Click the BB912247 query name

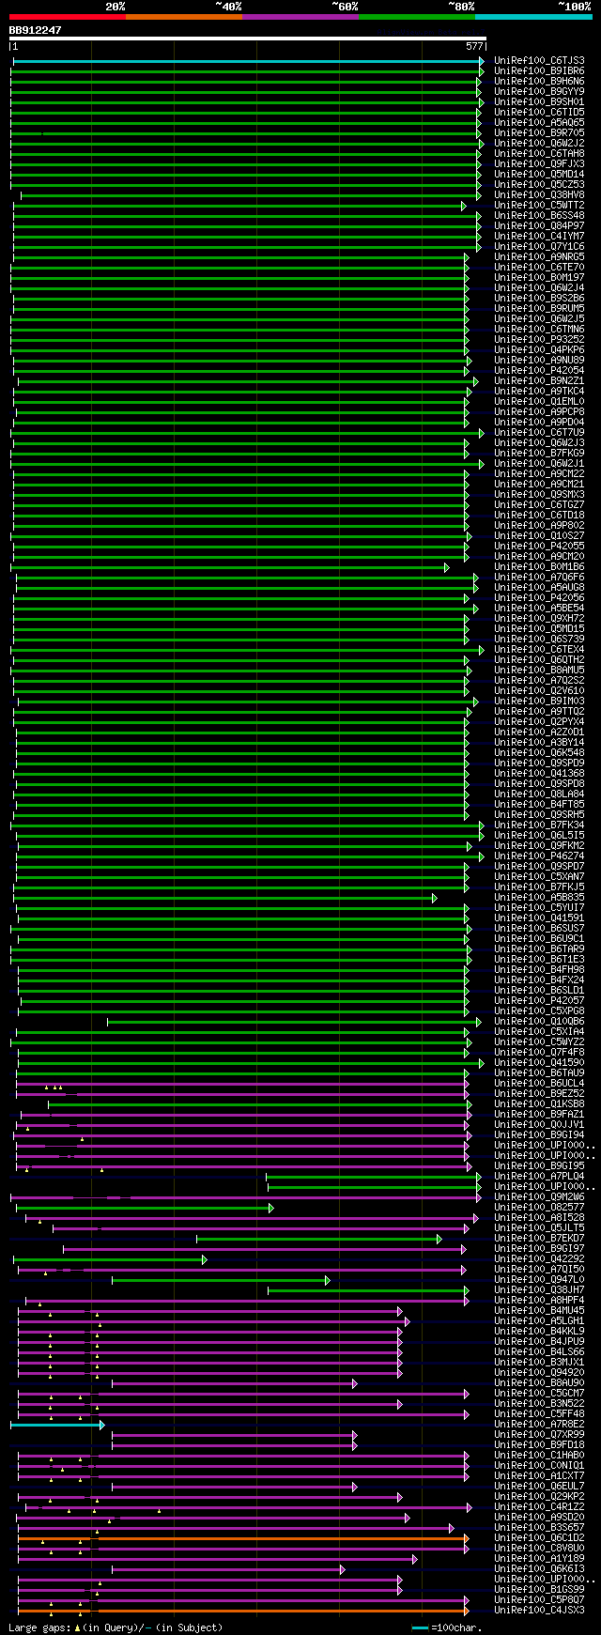coord(36,30)
